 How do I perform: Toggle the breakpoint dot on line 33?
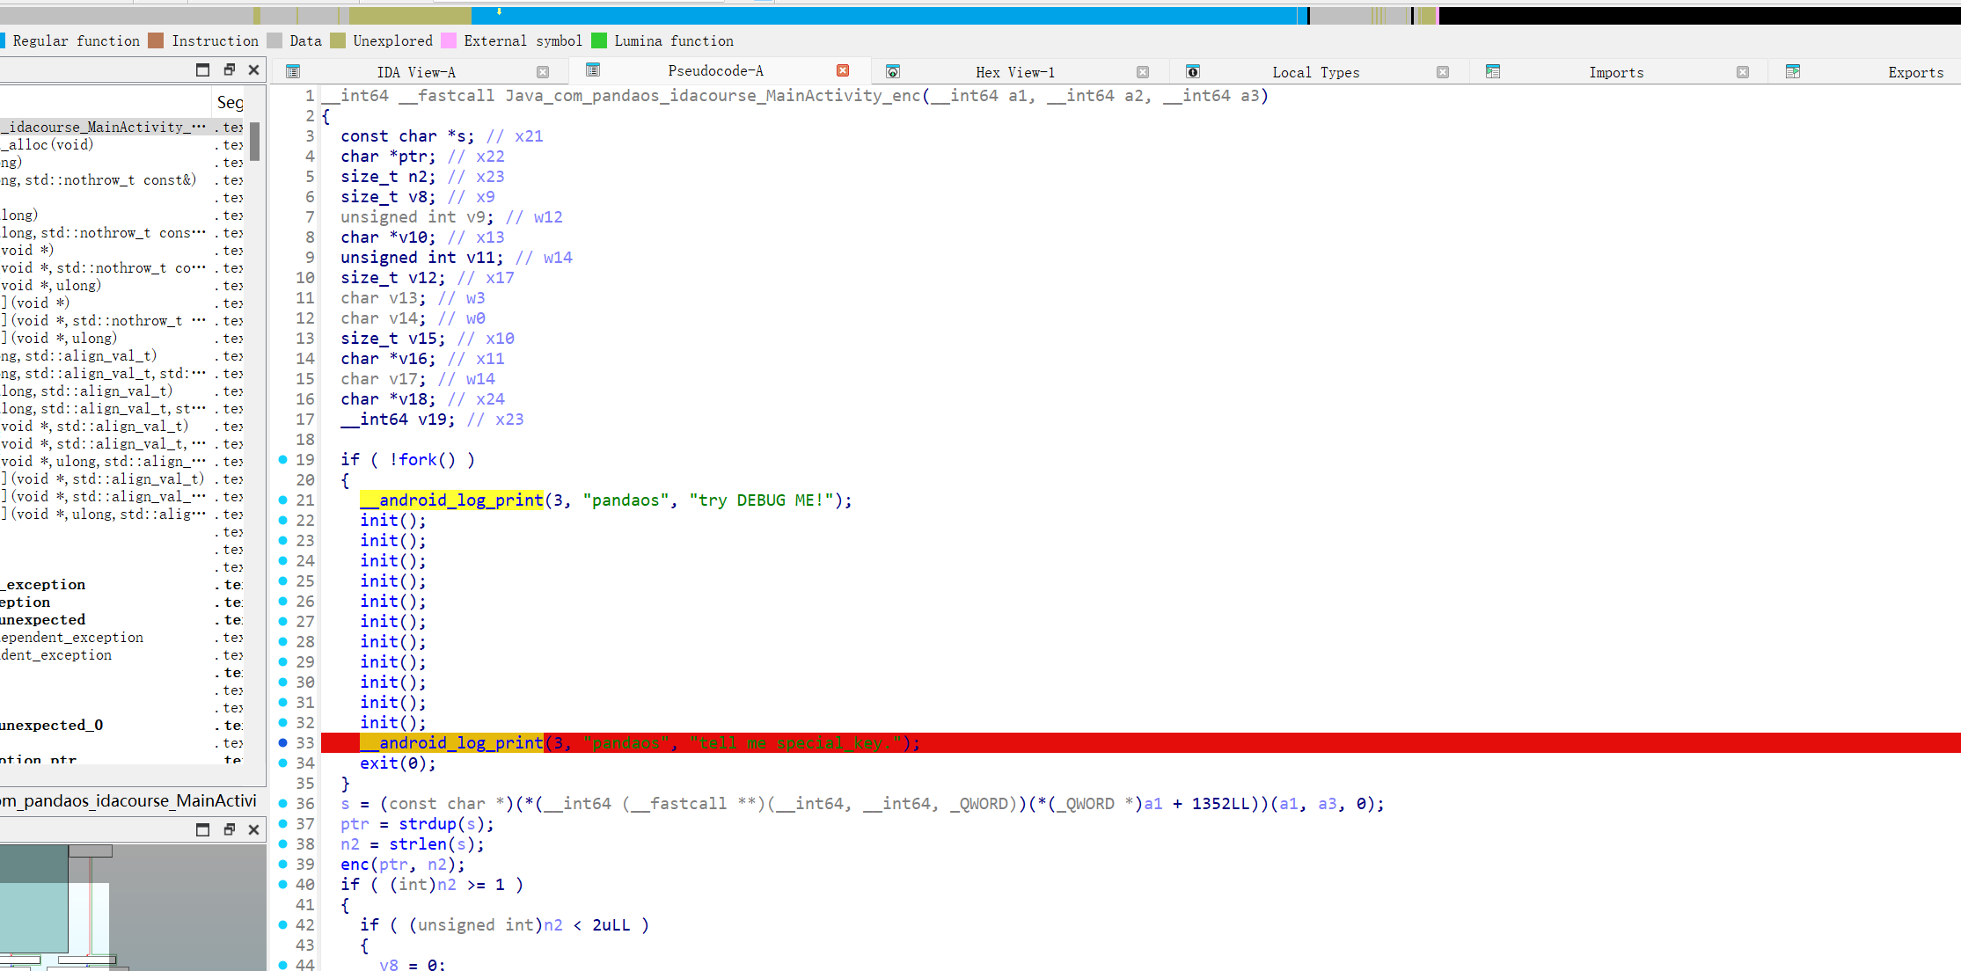[x=282, y=742]
